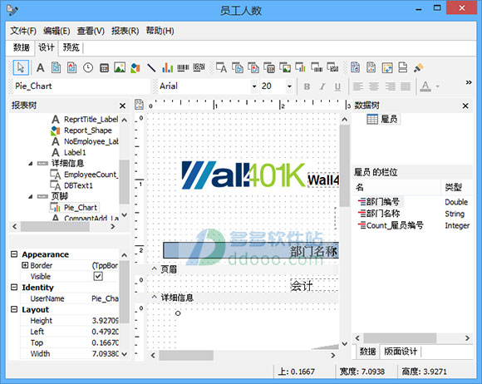Open the 报表(R) menu
The width and height of the screenshot is (482, 384).
tap(125, 31)
